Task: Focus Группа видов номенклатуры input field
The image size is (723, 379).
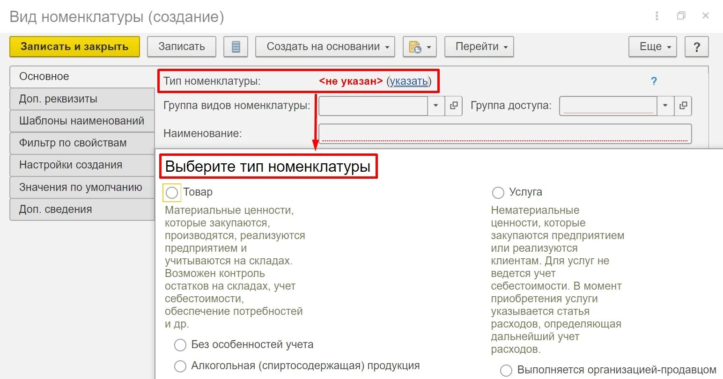Action: click(373, 106)
